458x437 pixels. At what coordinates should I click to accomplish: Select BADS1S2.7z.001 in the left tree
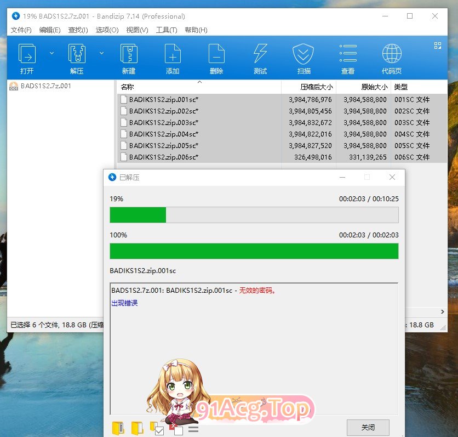(45, 86)
